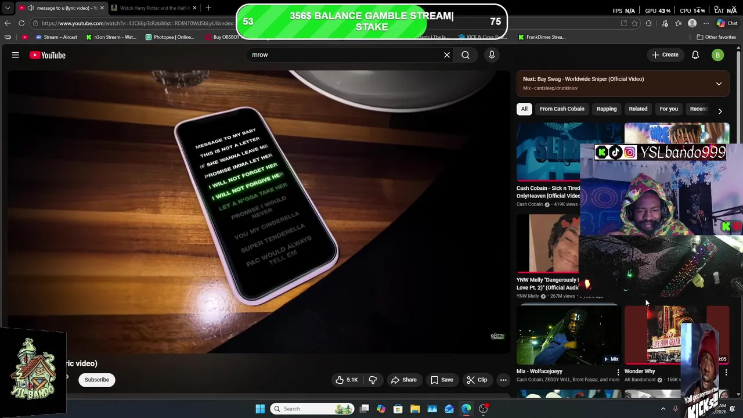Screen dimensions: 743x418
Task: Expand the Next up queue panel
Action: pos(719,84)
